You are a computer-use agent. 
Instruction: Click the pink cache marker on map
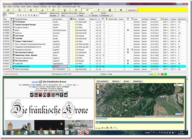tap(140, 97)
